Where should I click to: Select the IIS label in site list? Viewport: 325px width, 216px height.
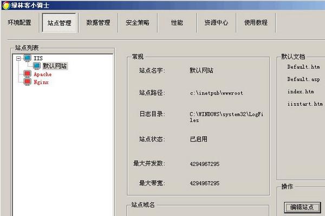pyautogui.click(x=38, y=59)
